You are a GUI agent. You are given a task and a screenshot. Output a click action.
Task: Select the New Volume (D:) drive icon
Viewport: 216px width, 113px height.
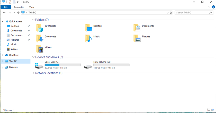click(x=88, y=67)
